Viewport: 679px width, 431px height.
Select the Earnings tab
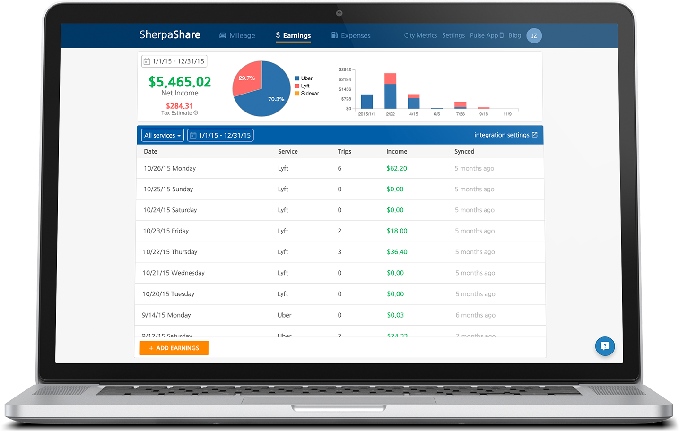pyautogui.click(x=293, y=35)
